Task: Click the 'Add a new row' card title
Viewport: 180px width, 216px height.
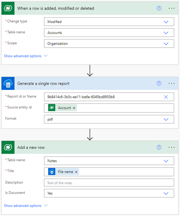Action: point(31,147)
